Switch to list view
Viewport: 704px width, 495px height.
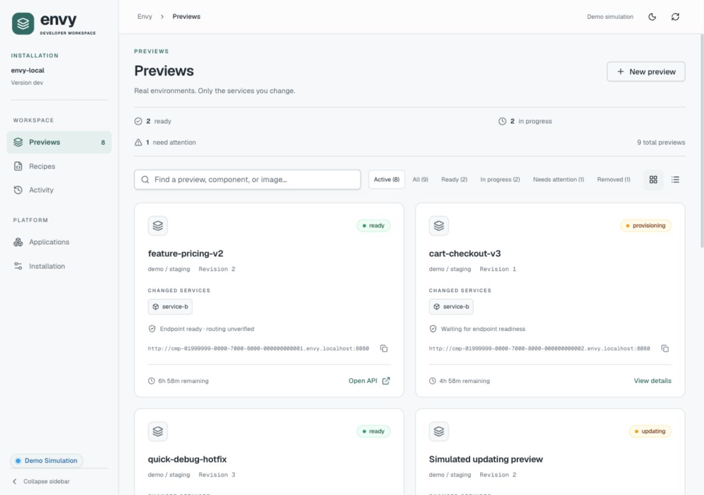click(675, 179)
